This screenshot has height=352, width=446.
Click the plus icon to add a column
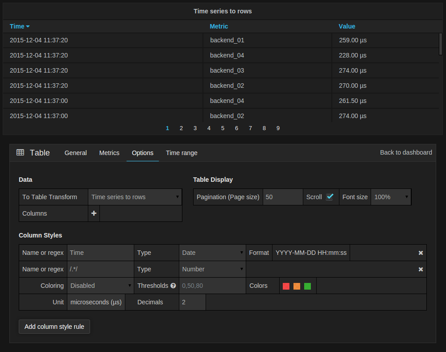94,213
